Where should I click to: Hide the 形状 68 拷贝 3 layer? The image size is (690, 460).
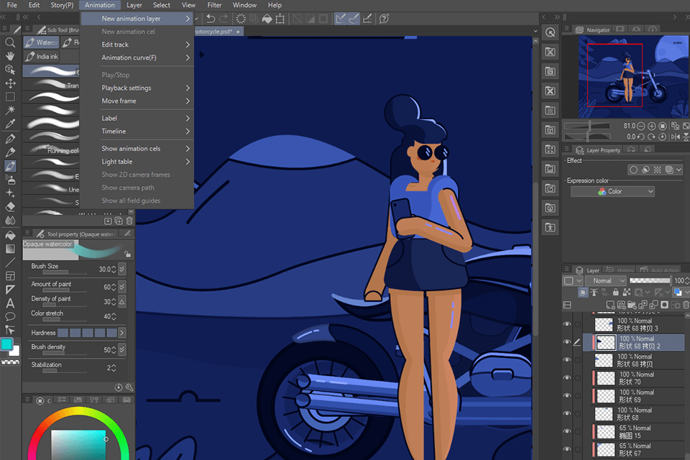tap(567, 323)
